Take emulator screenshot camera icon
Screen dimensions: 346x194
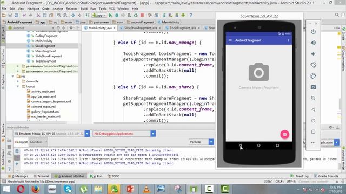coord(313,87)
